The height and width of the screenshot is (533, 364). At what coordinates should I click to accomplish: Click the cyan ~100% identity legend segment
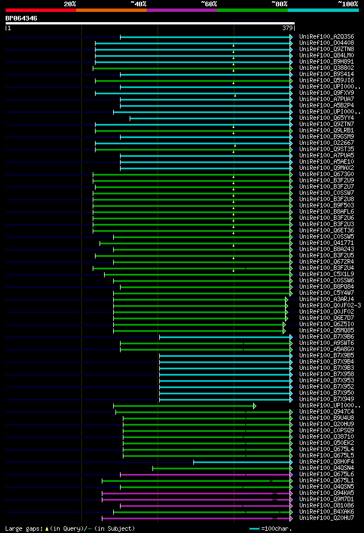pos(323,10)
